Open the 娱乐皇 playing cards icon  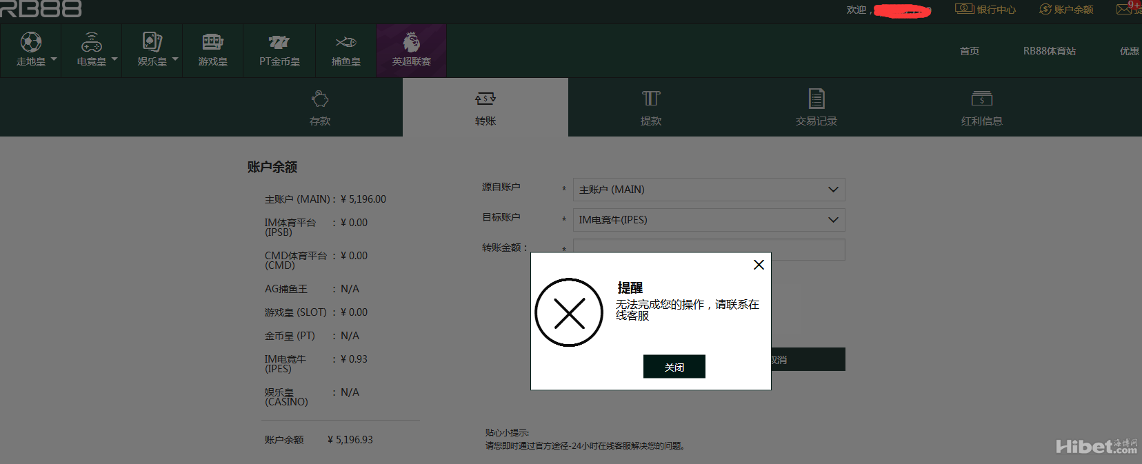point(152,43)
